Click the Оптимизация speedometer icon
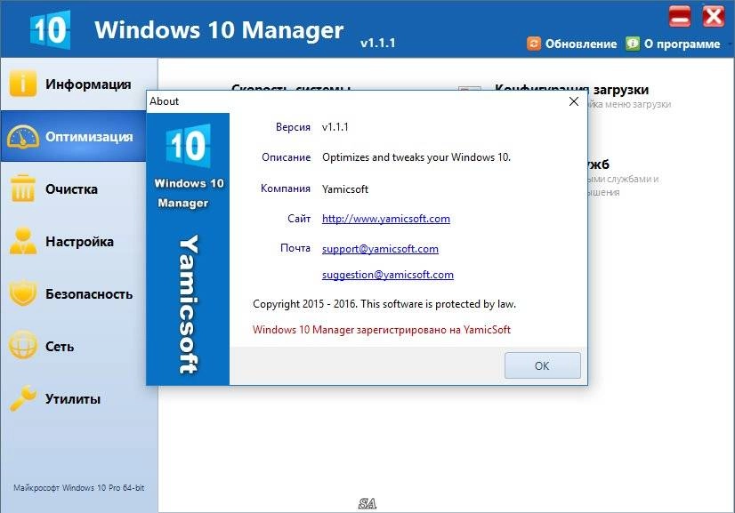This screenshot has width=735, height=513. click(x=22, y=137)
